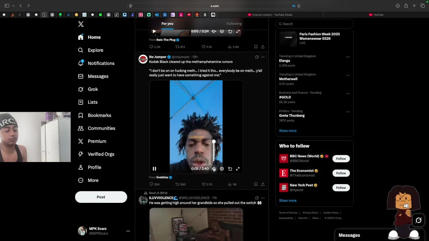
Task: Bookmark the No Jumper post
Action: 256,184
